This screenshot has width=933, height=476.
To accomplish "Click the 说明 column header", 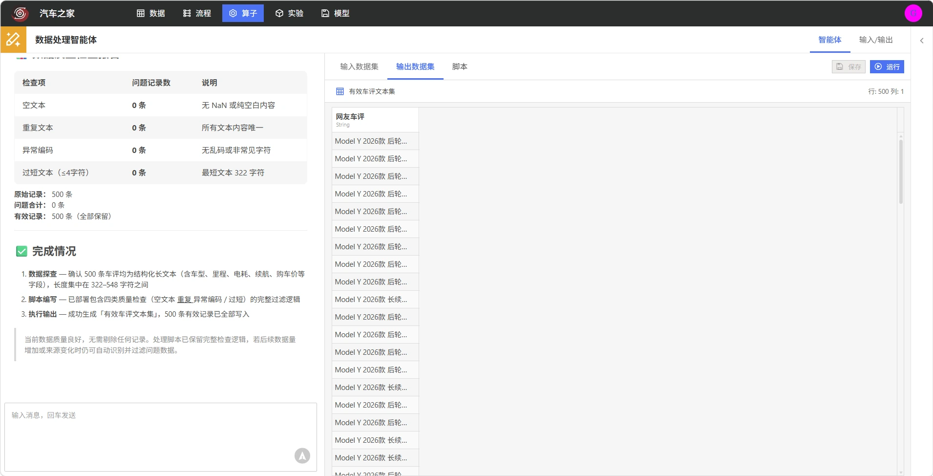I will coord(210,83).
